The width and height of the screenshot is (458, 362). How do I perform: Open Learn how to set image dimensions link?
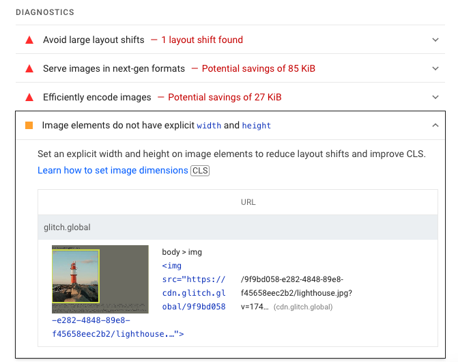(113, 170)
